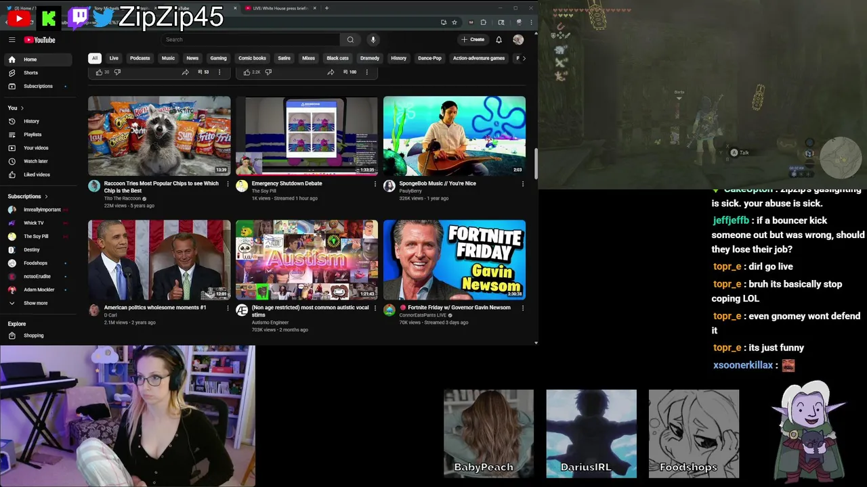Select the Live filter chip
This screenshot has width=867, height=487.
point(114,58)
